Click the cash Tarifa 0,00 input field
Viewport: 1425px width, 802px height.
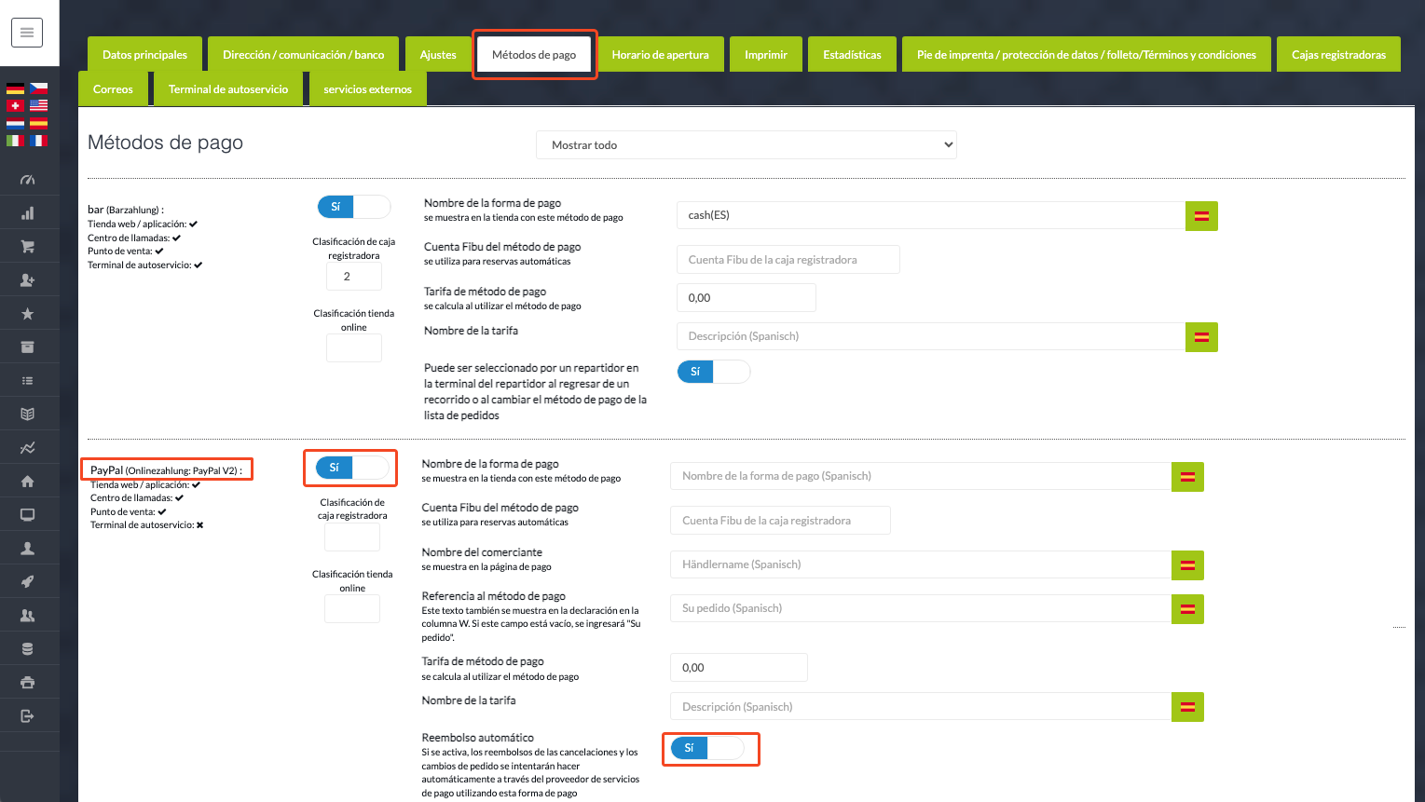(747, 298)
